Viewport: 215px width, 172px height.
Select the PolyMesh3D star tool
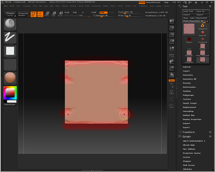[x=203, y=40]
